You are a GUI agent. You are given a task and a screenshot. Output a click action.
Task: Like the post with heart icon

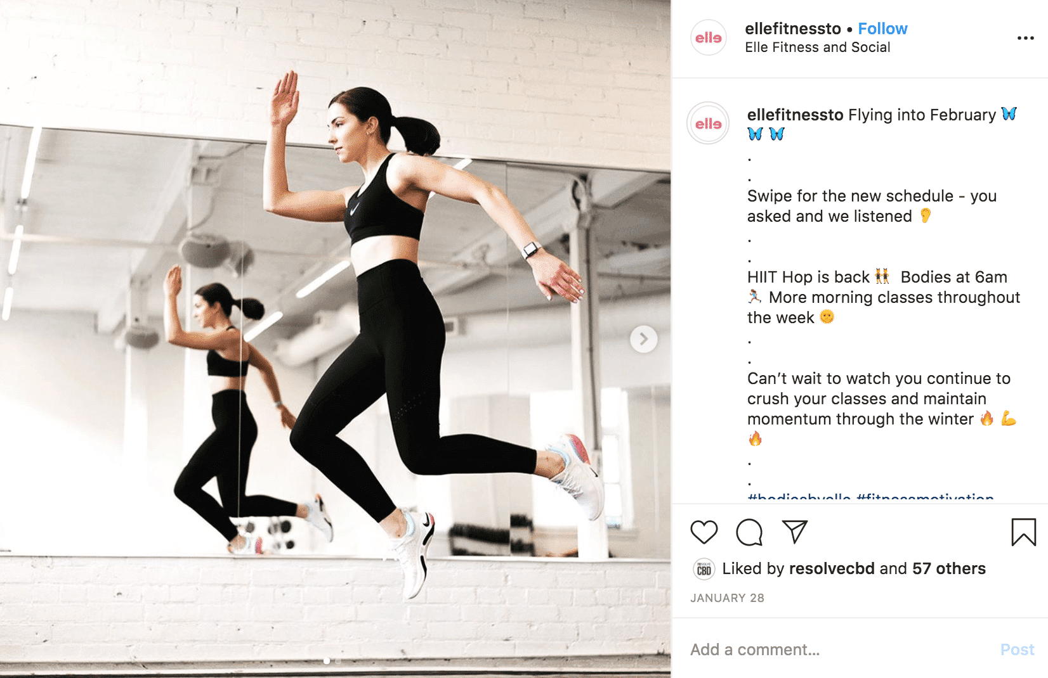(x=704, y=532)
